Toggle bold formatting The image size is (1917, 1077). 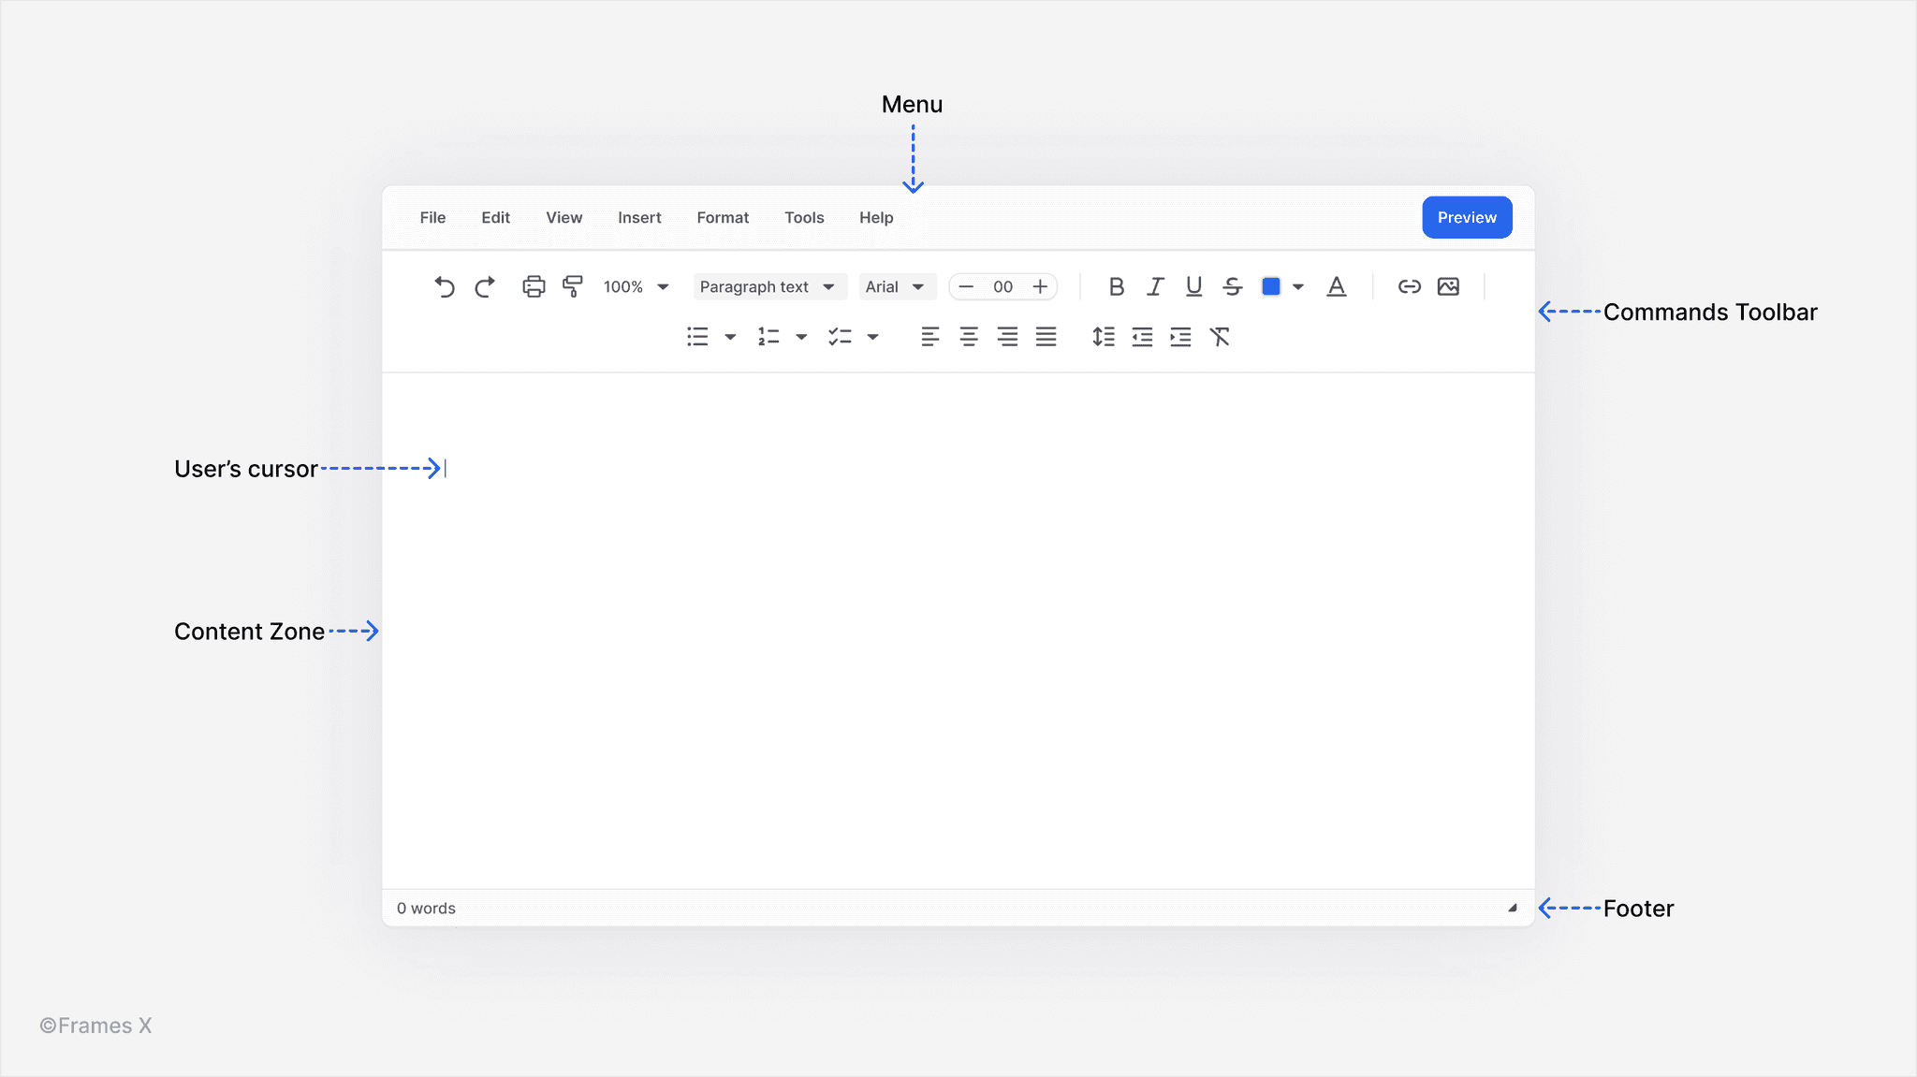point(1116,286)
